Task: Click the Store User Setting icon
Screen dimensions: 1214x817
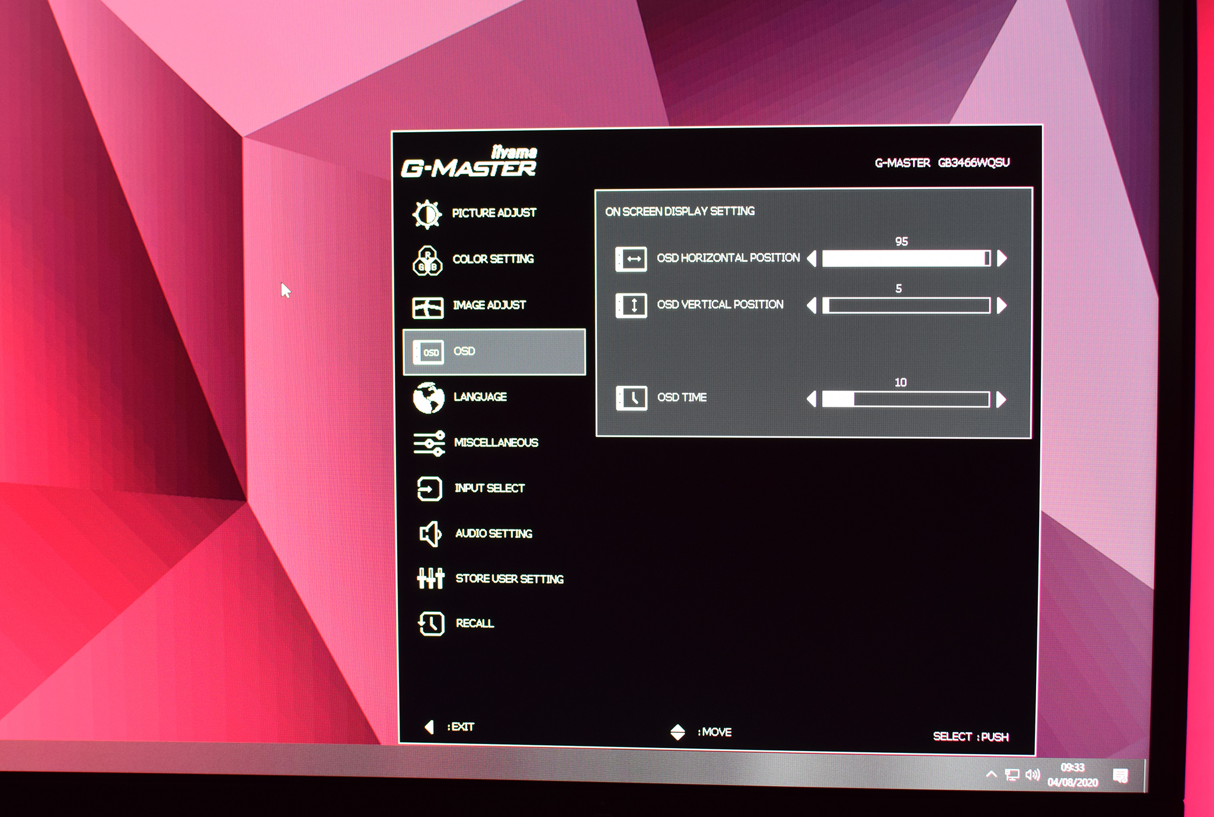Action: pos(430,579)
